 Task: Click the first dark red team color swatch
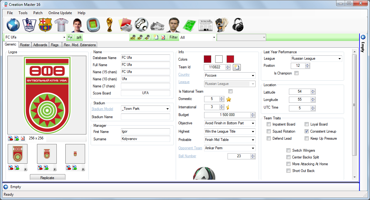tap(207, 59)
